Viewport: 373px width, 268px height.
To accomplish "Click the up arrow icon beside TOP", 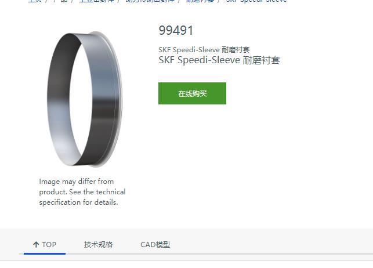I will (36, 244).
